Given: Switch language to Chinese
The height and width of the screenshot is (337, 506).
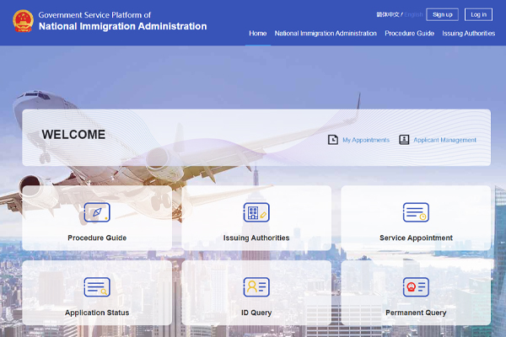Looking at the screenshot, I should click(x=388, y=14).
